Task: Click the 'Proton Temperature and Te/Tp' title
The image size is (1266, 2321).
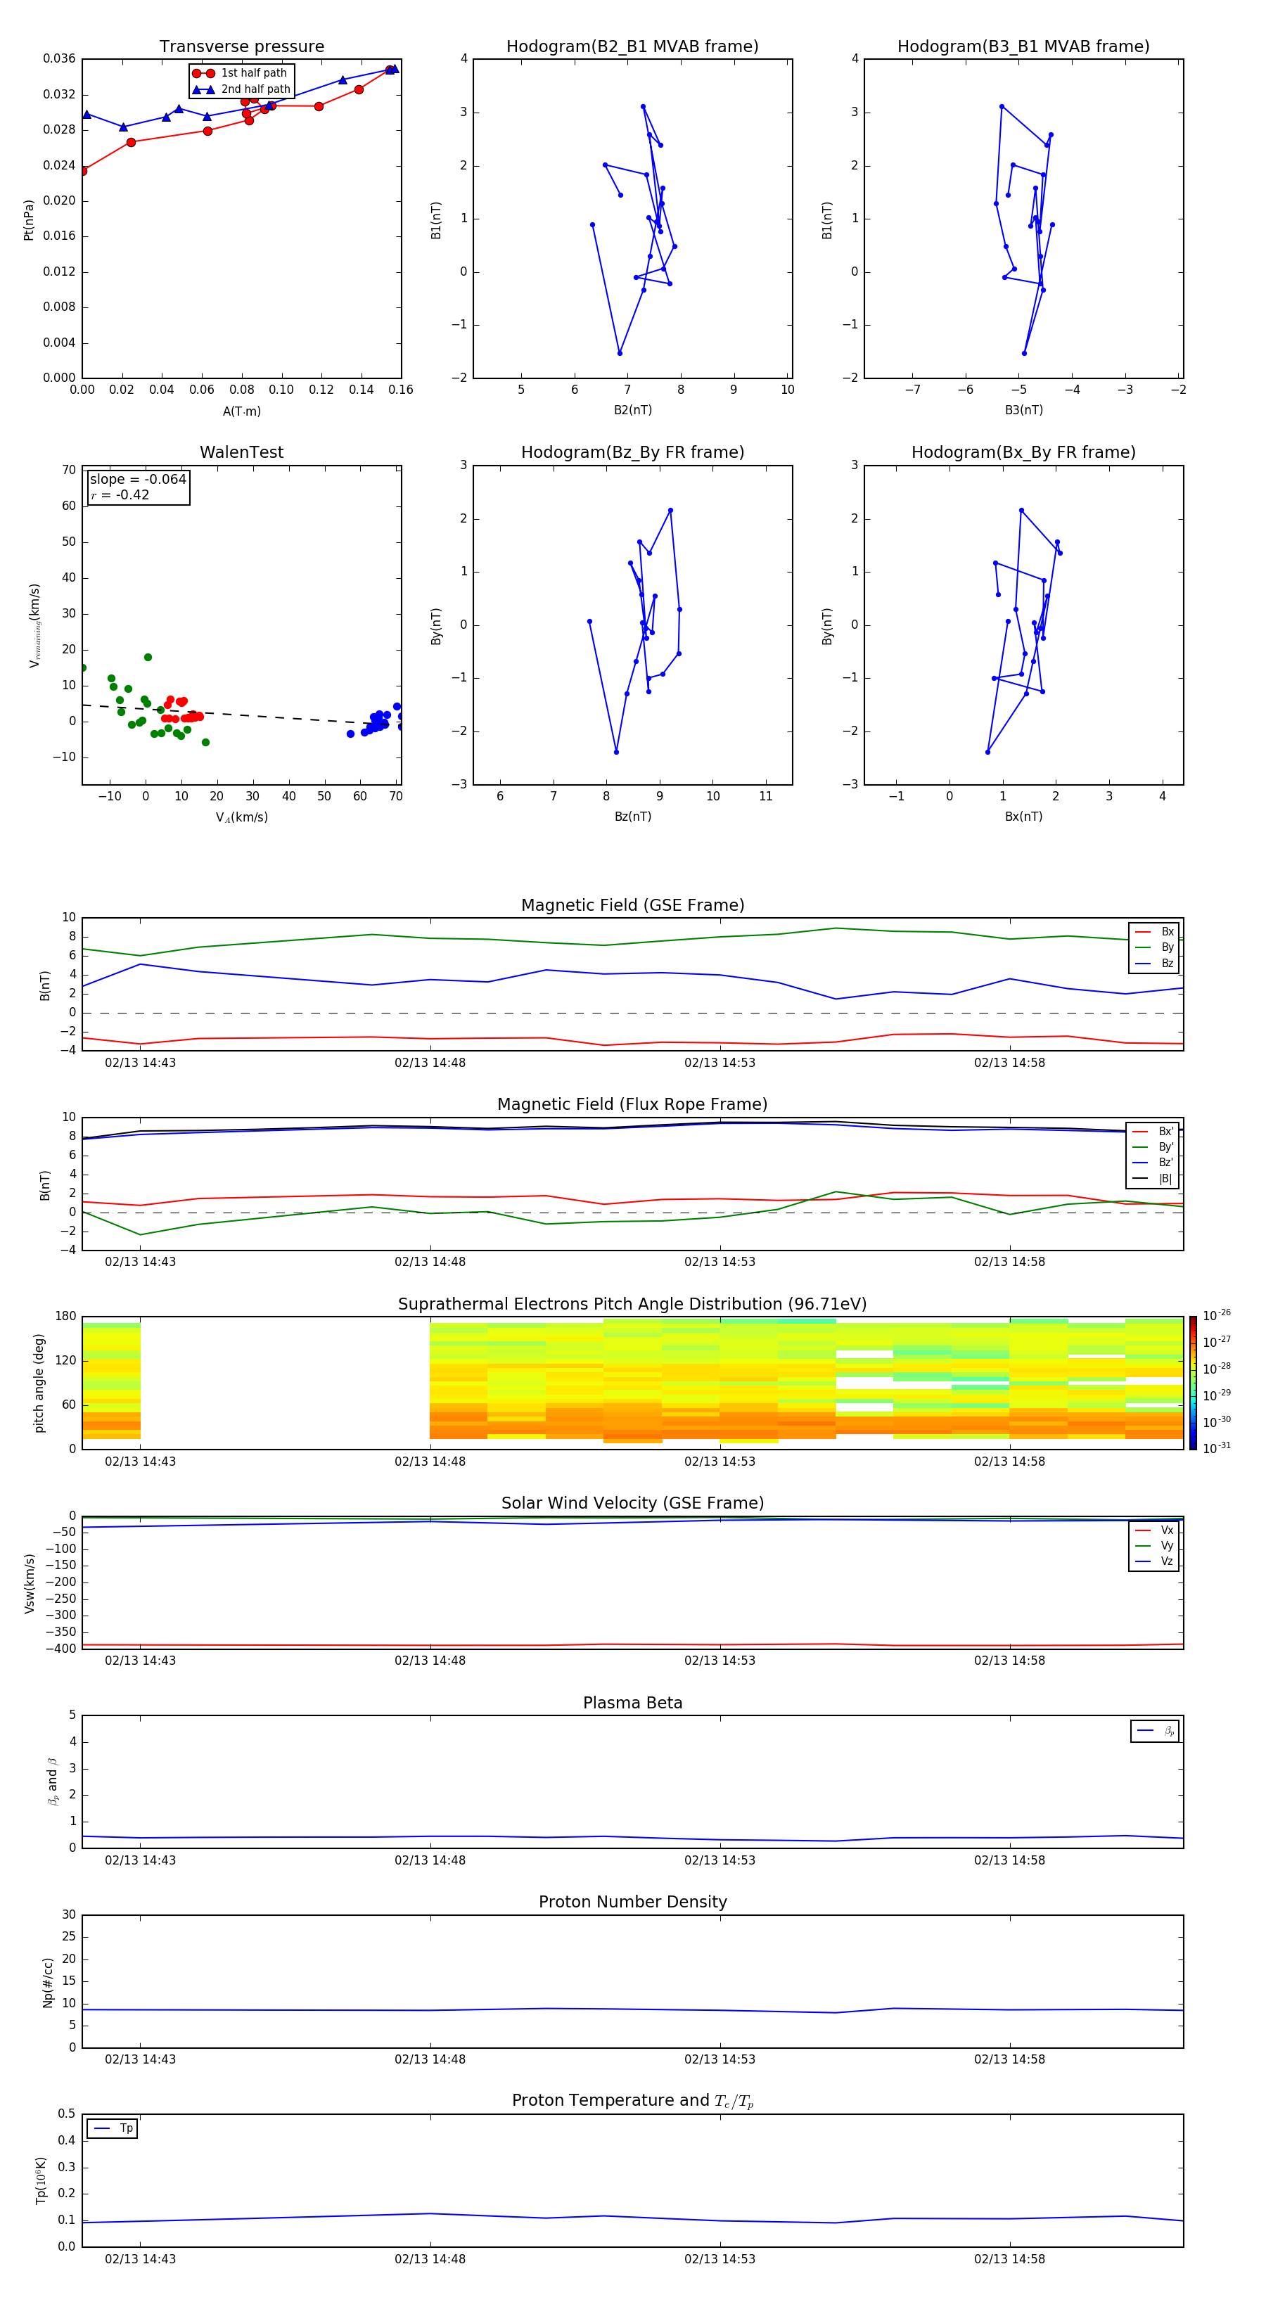Action: click(x=632, y=2100)
